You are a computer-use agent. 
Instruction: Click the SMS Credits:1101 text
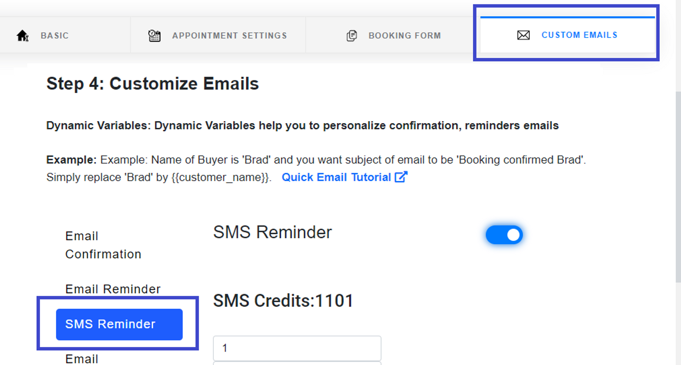click(283, 301)
